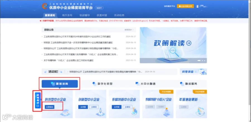251x122 pixels.
Task: Open notice on 第六批专精特新小巨人企业培育
Action: (x=81, y=54)
